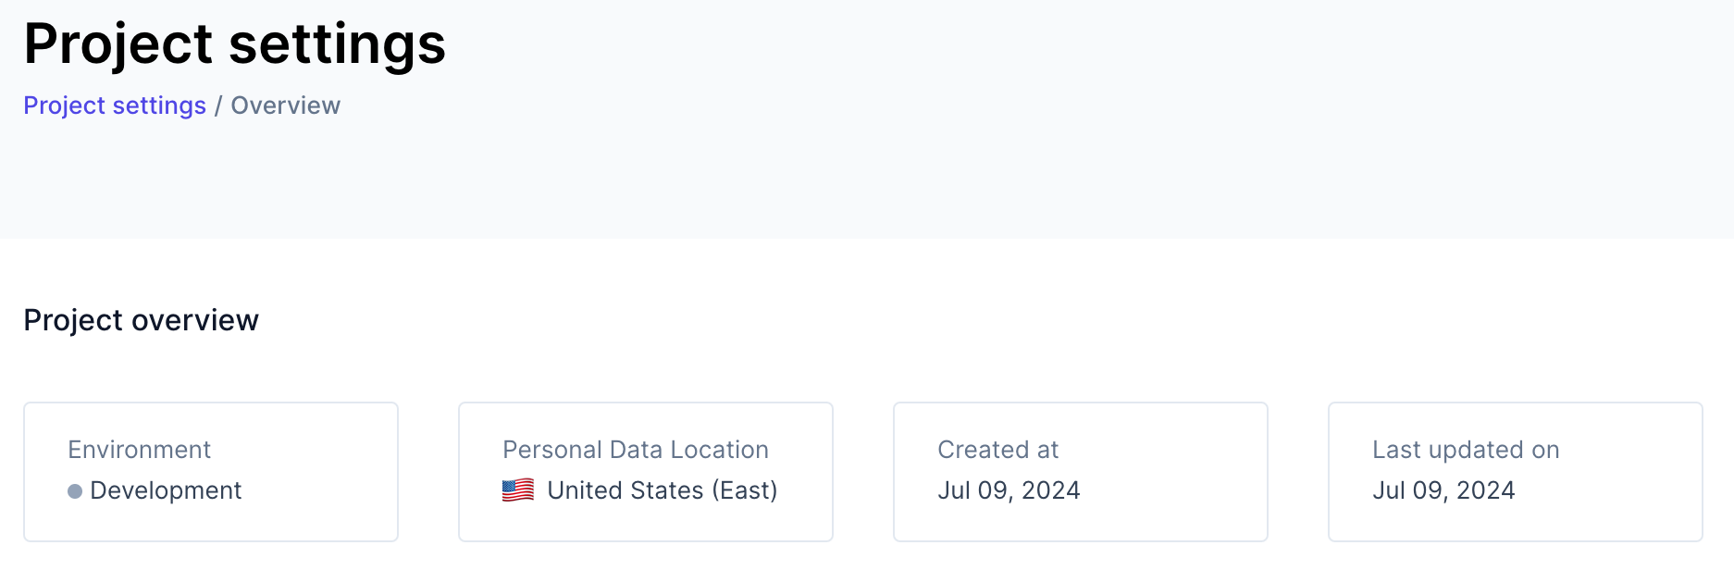Select the Environment label text
Viewport: 1734px width, 570px height.
coord(139,450)
